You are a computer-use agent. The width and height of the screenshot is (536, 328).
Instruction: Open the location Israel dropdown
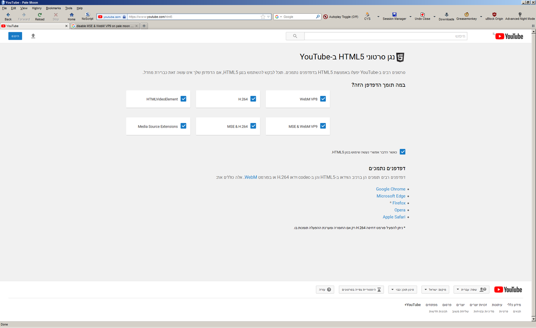coord(435,290)
